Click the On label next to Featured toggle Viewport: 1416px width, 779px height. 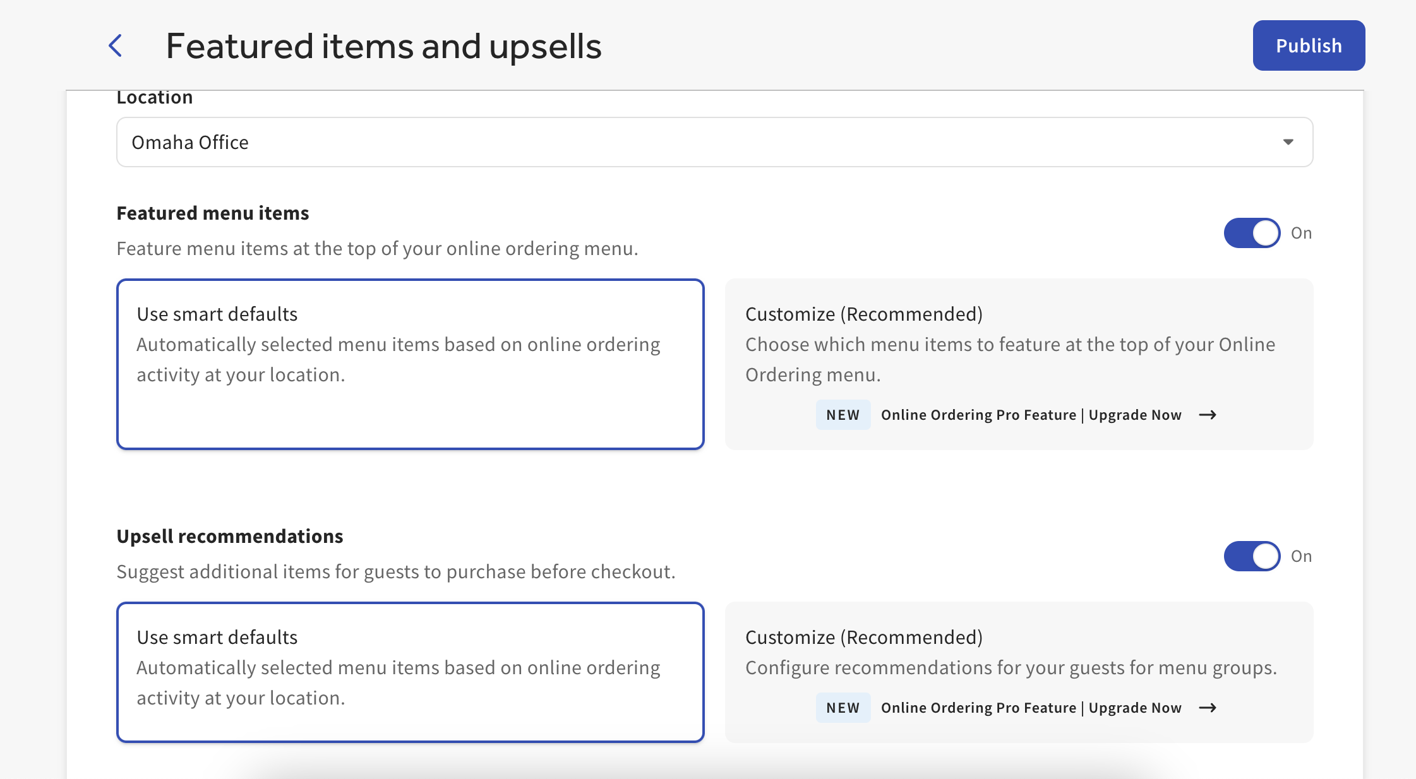tap(1301, 233)
